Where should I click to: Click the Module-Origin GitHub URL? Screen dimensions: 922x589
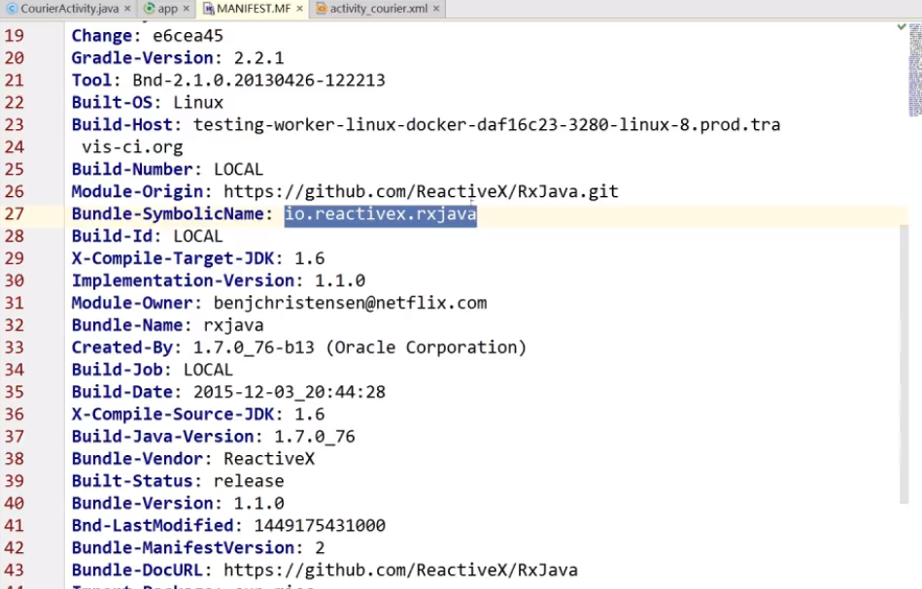tap(421, 191)
